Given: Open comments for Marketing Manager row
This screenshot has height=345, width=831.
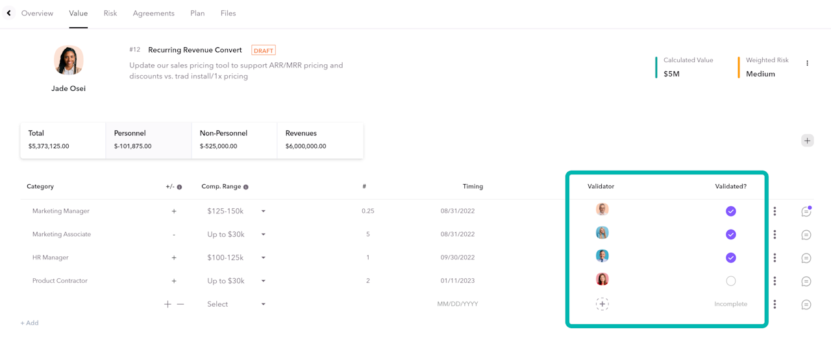Looking at the screenshot, I should pyautogui.click(x=806, y=211).
